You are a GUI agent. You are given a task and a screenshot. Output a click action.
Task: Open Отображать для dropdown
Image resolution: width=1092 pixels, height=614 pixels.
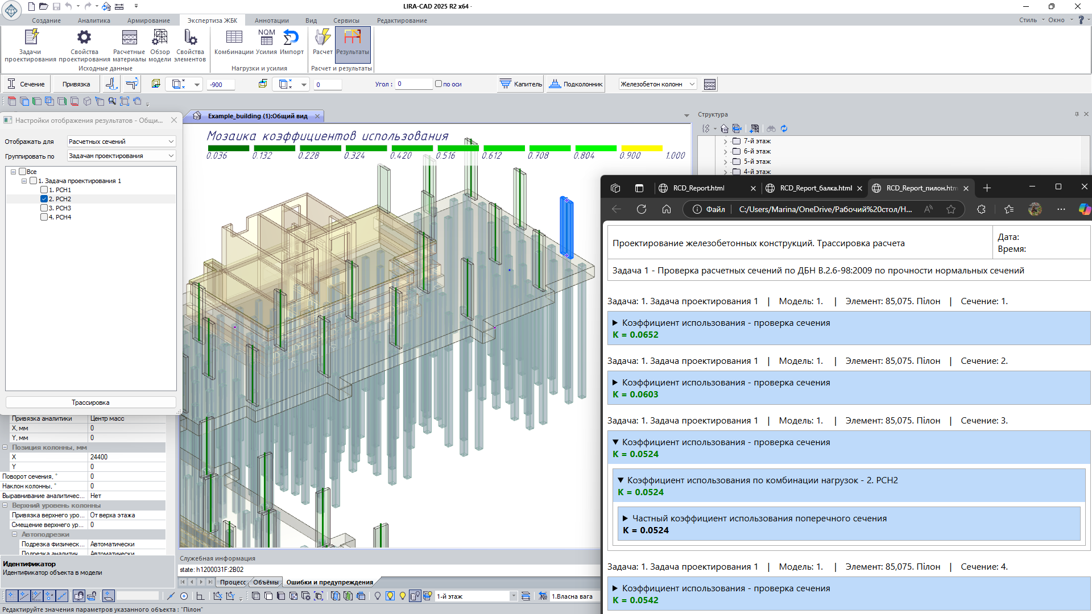tap(121, 142)
